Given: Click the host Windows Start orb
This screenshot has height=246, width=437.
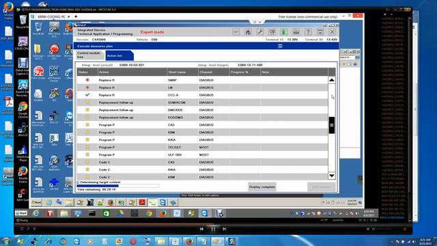Looking at the screenshot, I should [6, 241].
